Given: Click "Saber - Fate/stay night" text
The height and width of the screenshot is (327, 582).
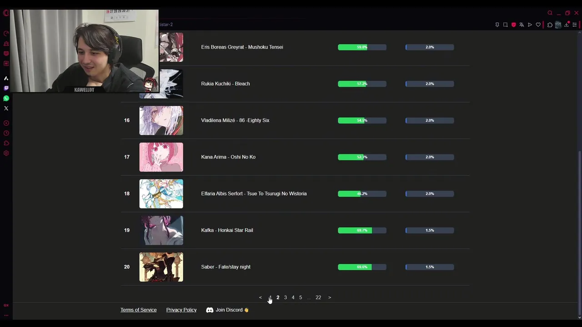Looking at the screenshot, I should 226,267.
